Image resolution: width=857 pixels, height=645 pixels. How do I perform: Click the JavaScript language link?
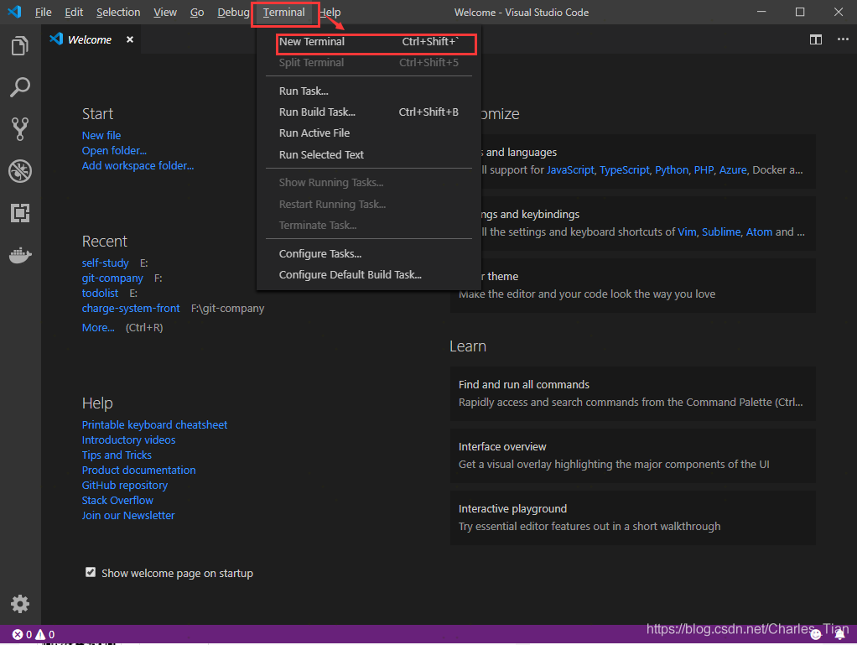[570, 170]
